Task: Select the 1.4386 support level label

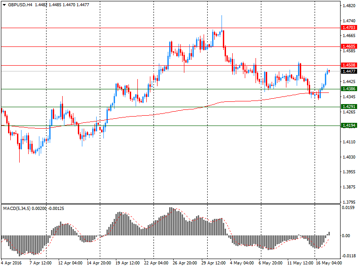Action: tap(349, 88)
